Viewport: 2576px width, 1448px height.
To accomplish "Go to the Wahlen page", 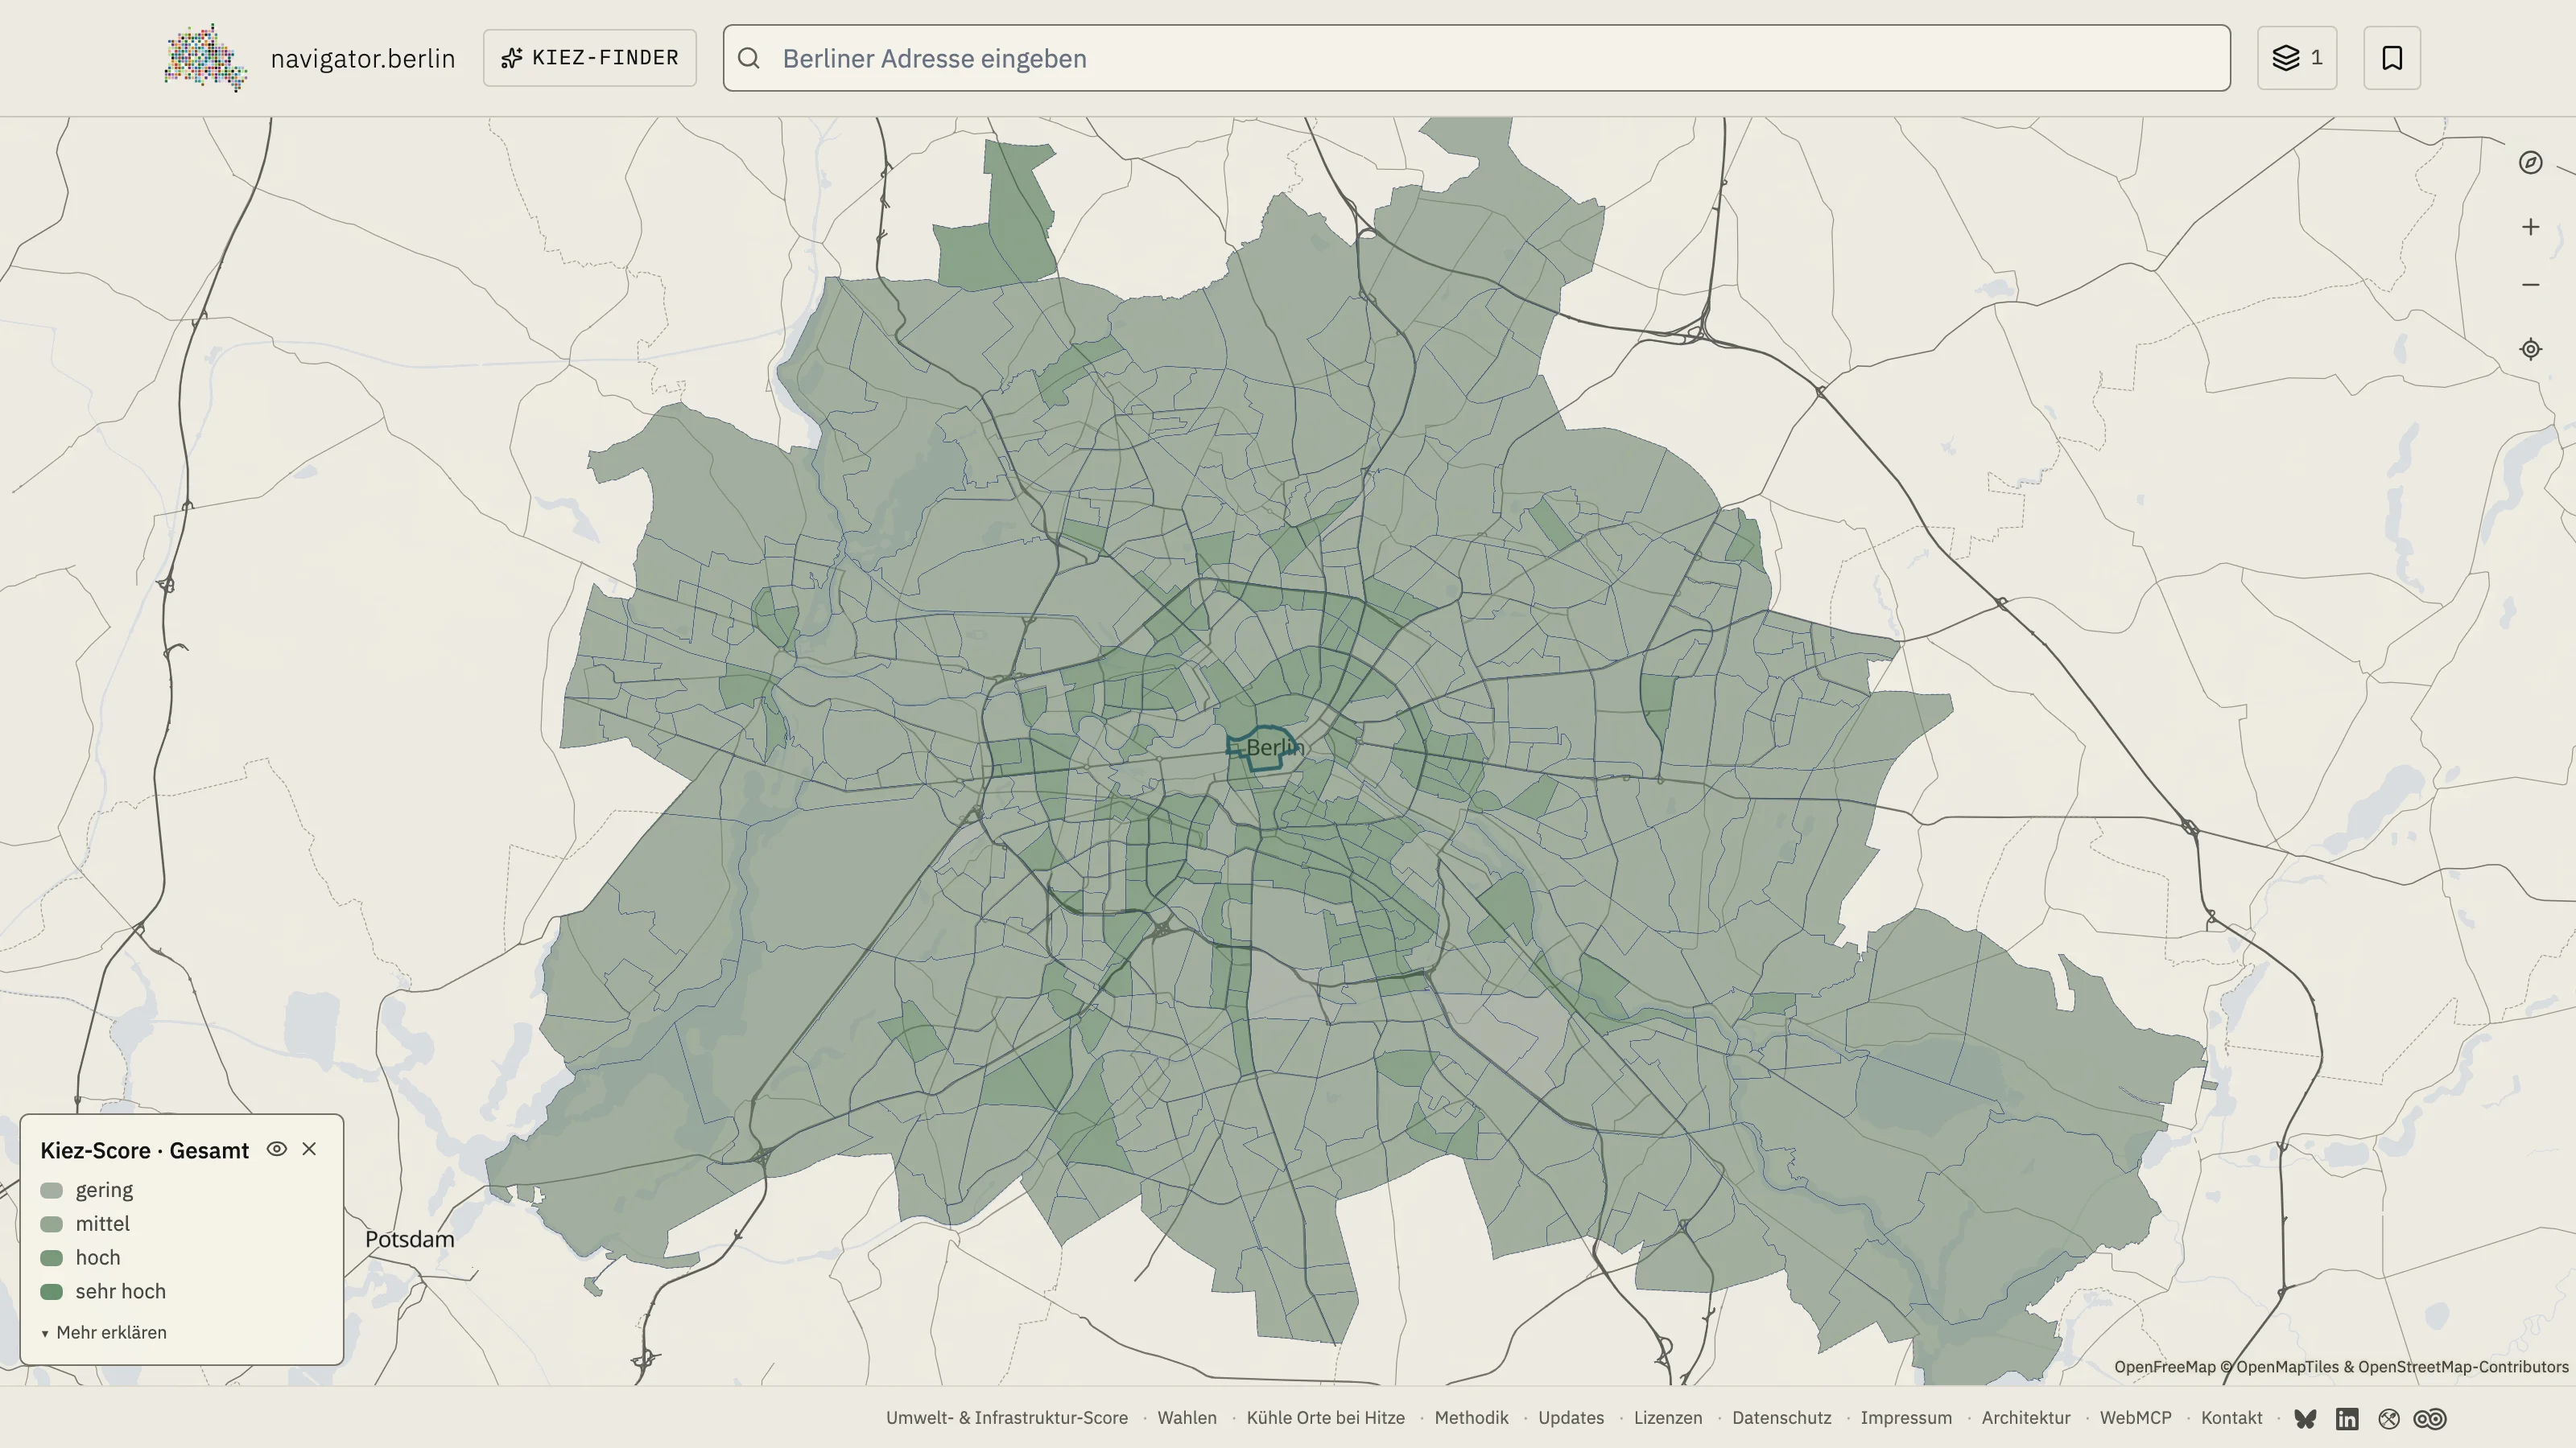I will point(1187,1418).
